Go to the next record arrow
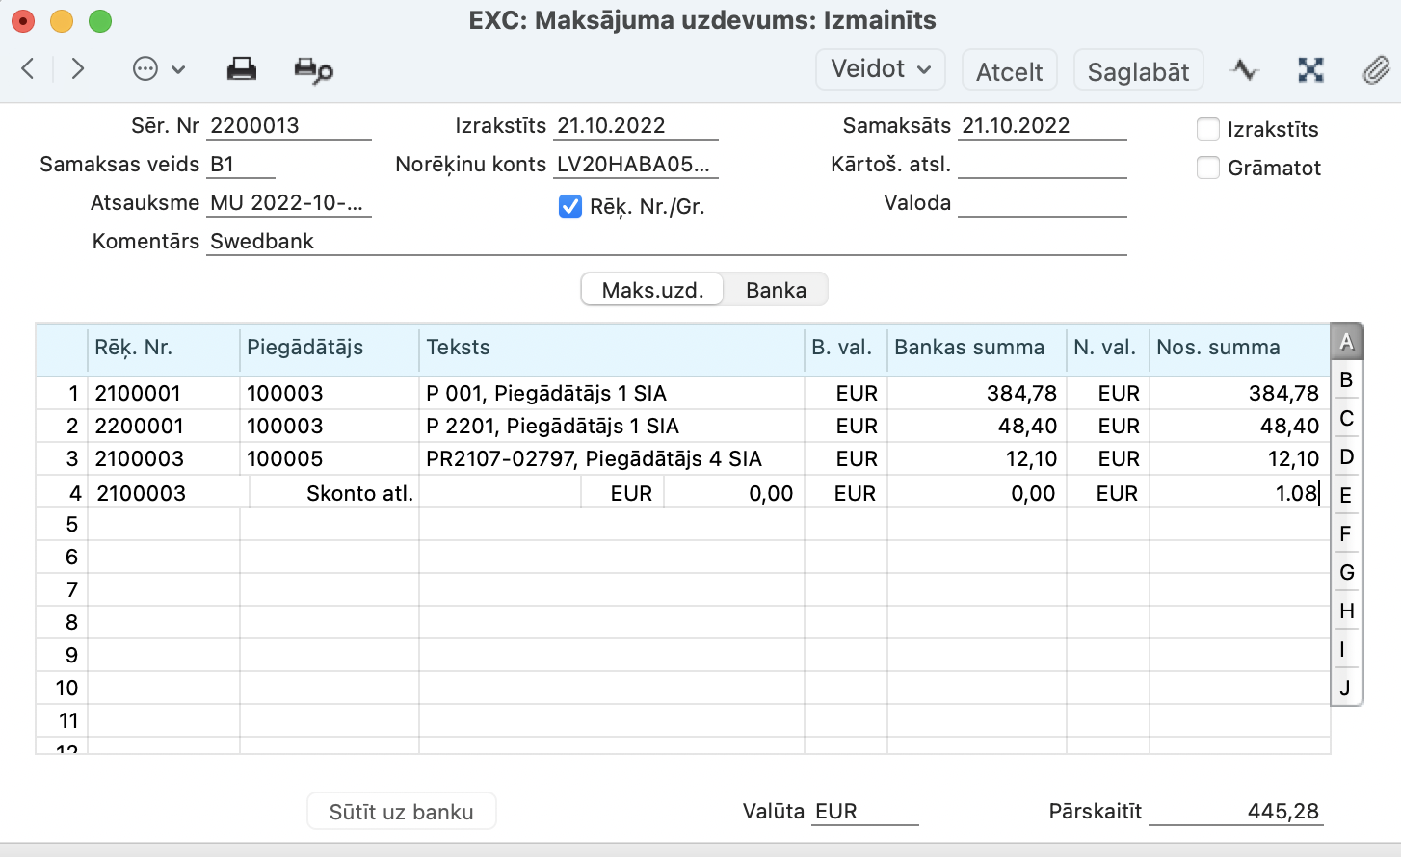This screenshot has width=1401, height=857. click(78, 68)
